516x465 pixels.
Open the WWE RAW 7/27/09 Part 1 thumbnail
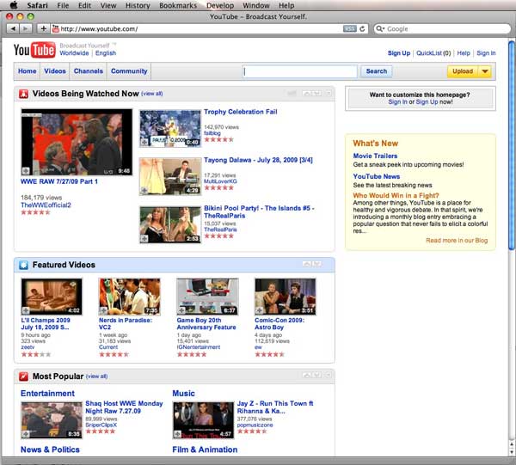77,143
